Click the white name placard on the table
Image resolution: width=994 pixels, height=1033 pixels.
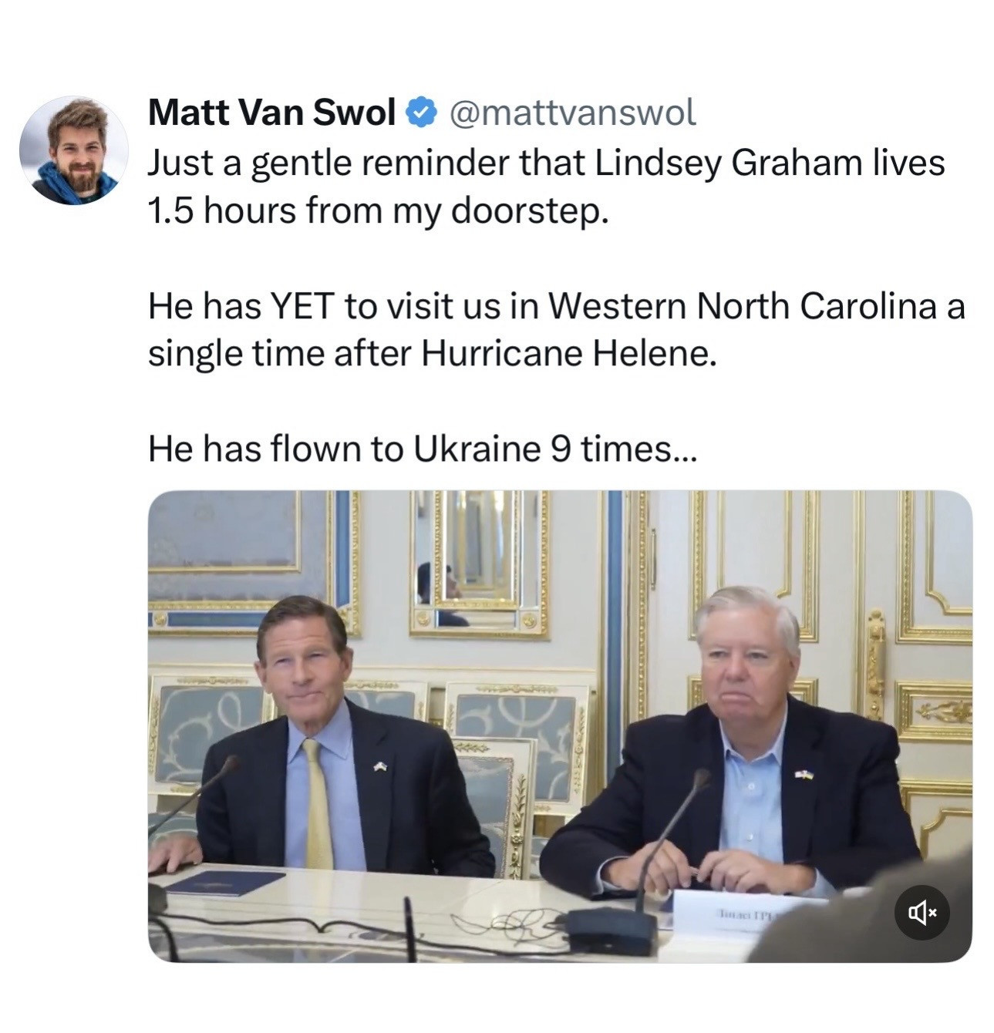pos(740,916)
